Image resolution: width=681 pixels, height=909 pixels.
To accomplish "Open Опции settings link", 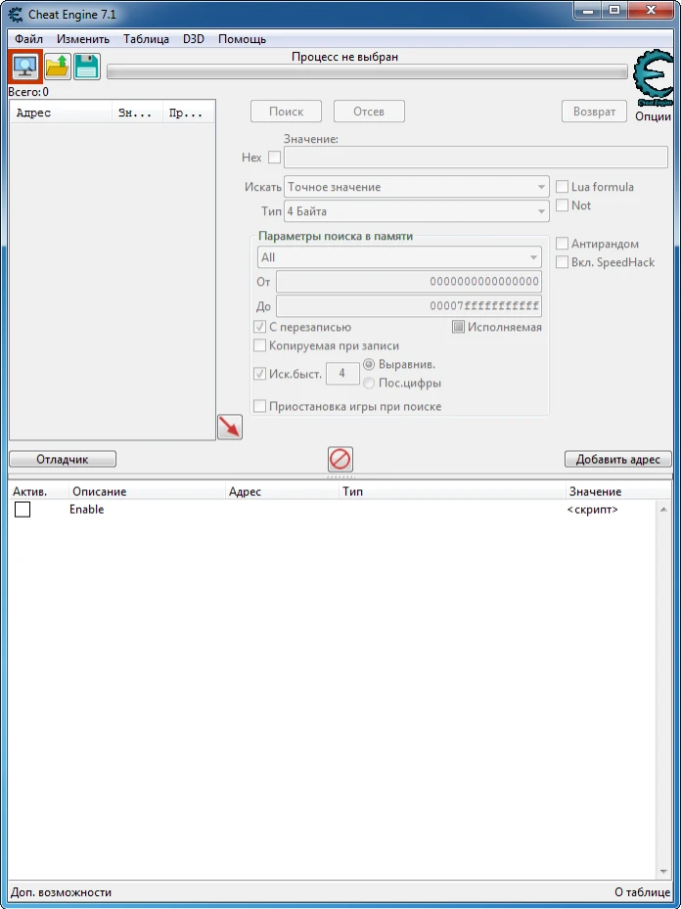I will coord(654,116).
